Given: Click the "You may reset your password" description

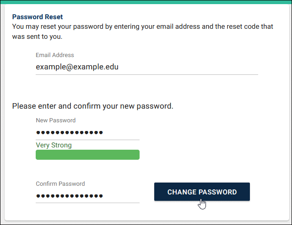Looking at the screenshot, I should coord(92,26).
